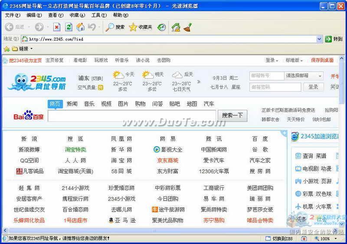The width and height of the screenshot is (347, 244).
Task: Open the 电视剧 sidebar link
Action: point(311,169)
